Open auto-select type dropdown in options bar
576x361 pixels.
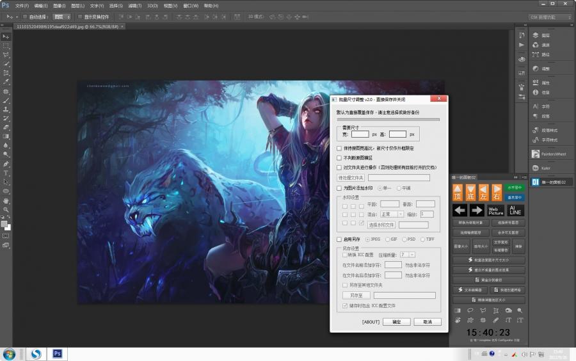coord(61,17)
